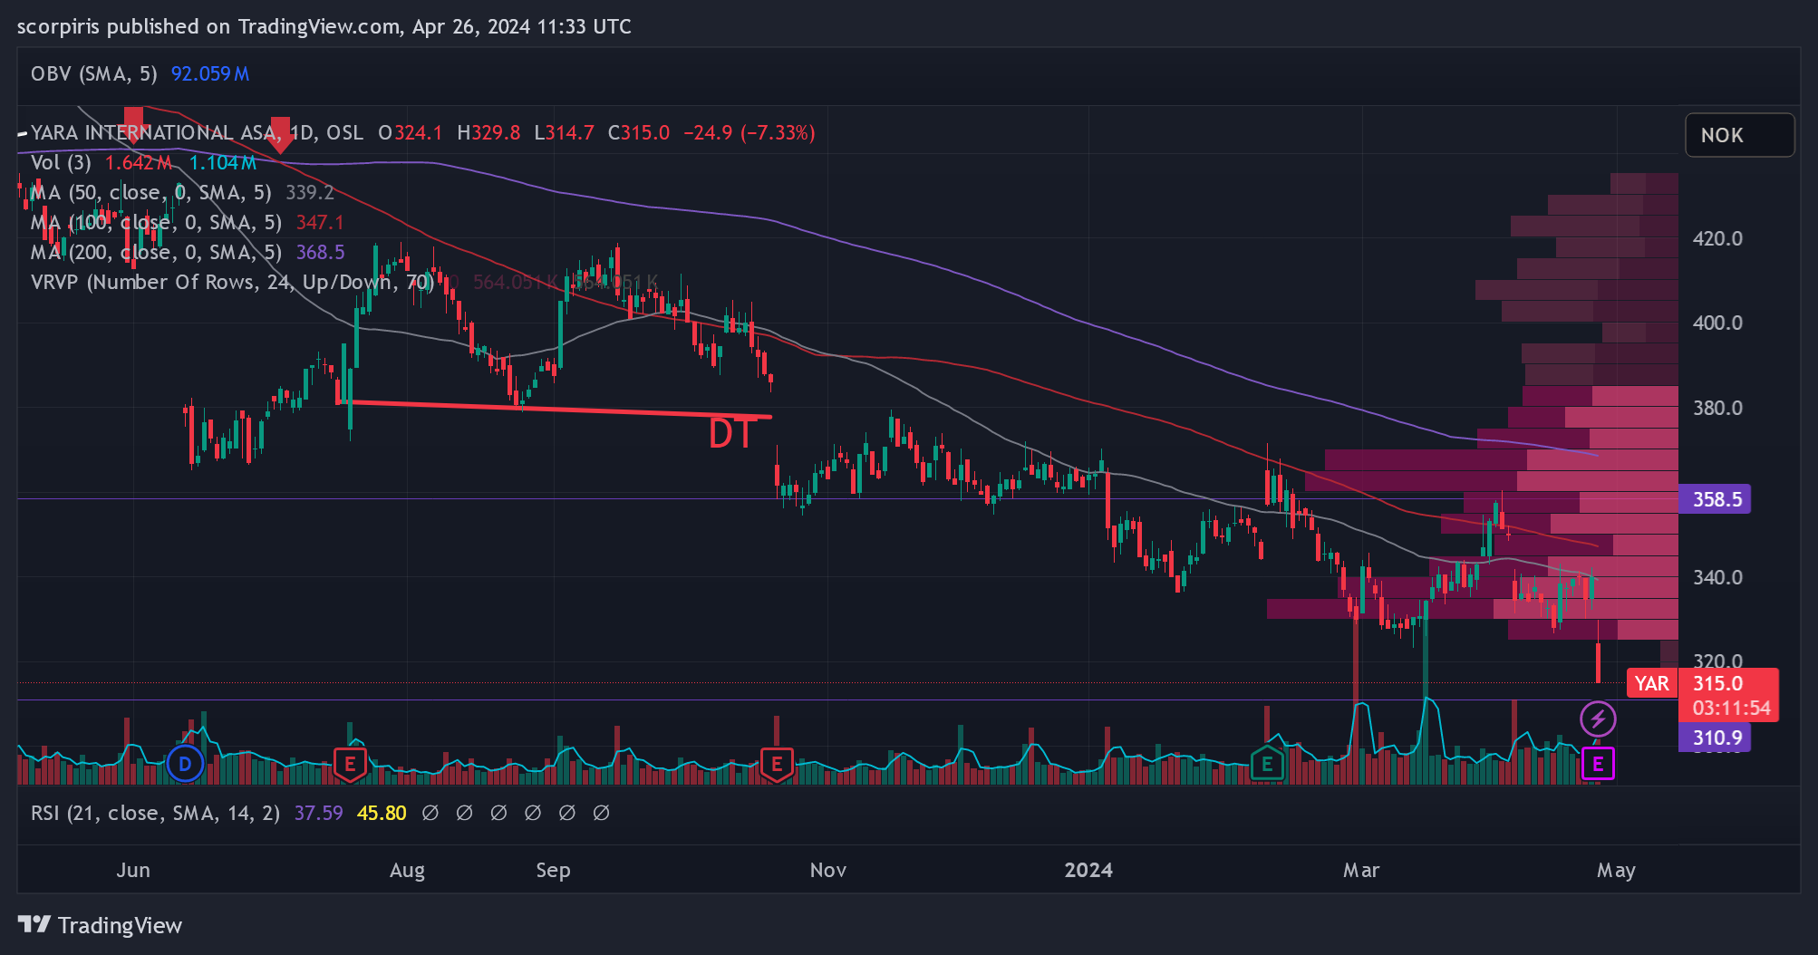
Task: Click the magenta earnings E marker near May
Action: (1598, 764)
